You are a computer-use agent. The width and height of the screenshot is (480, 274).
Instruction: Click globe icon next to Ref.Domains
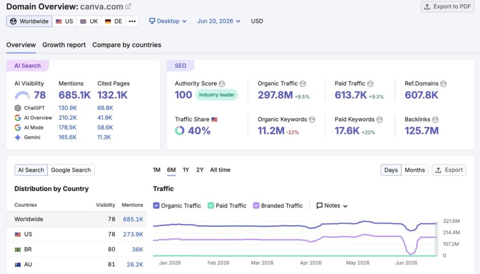pos(443,84)
